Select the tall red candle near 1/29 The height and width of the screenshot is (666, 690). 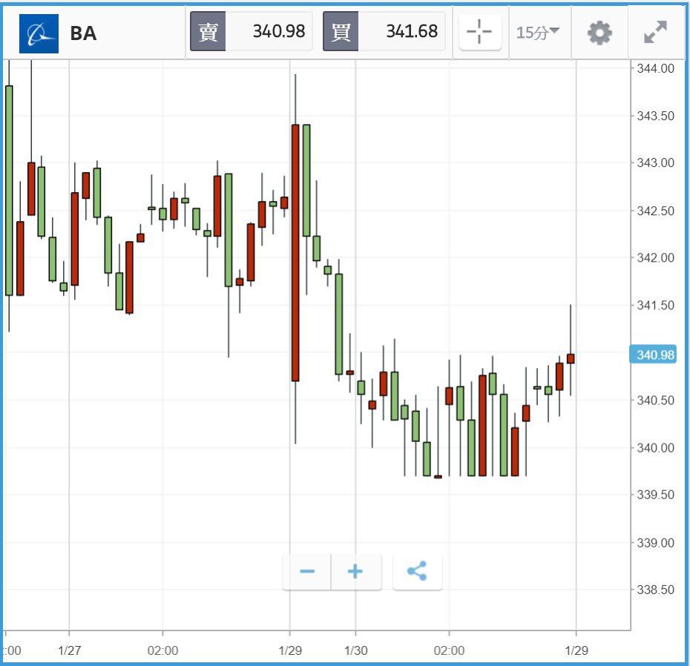coord(295,252)
